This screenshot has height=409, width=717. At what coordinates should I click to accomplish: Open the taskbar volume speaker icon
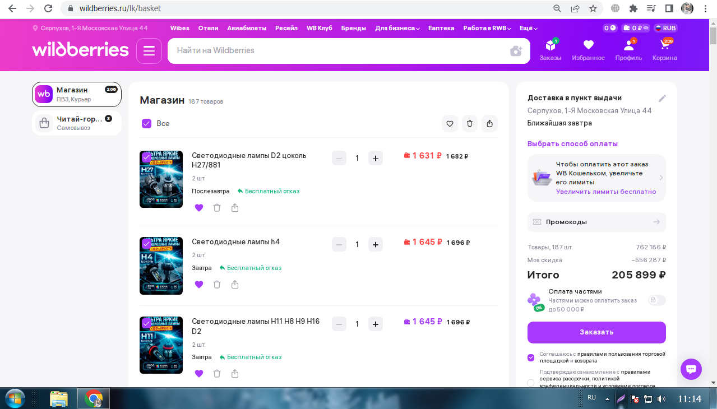point(662,399)
